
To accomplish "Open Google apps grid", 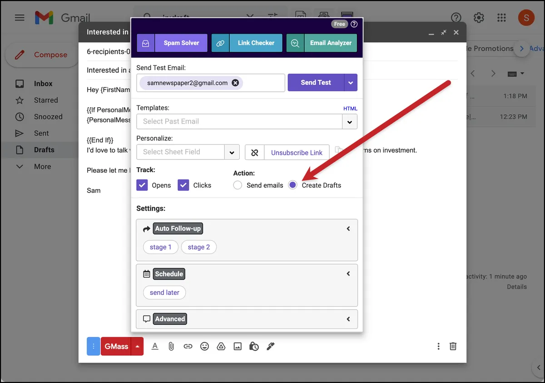I will tap(501, 18).
